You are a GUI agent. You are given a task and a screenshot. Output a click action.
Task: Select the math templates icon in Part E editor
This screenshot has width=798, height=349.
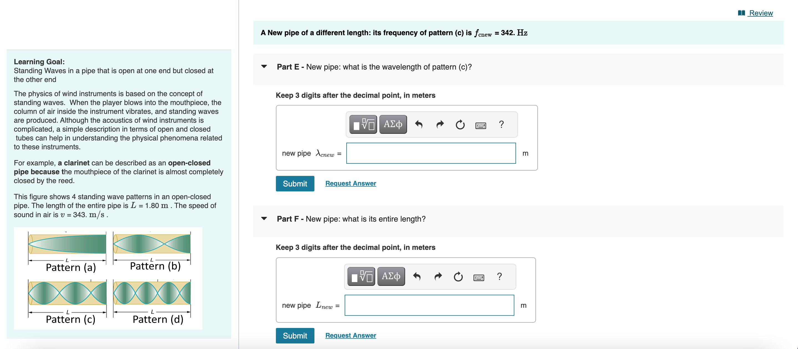click(362, 124)
